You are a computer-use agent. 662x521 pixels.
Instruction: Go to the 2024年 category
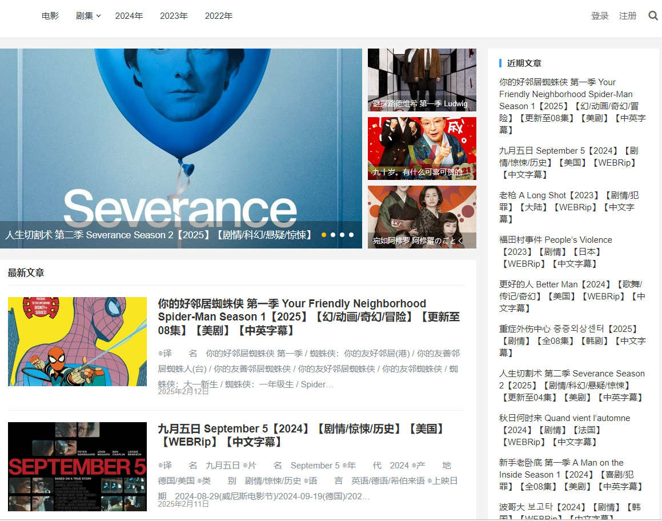[x=129, y=15]
